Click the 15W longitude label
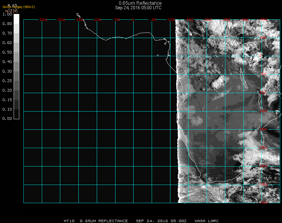 click(x=80, y=20)
